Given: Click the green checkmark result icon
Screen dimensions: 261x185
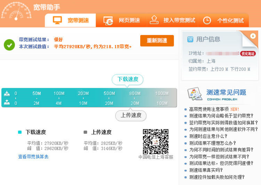Looking at the screenshot, I should (x=9, y=45).
